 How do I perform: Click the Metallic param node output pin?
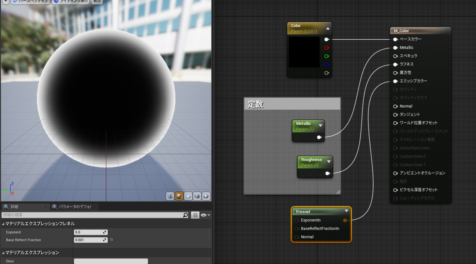tap(319, 137)
